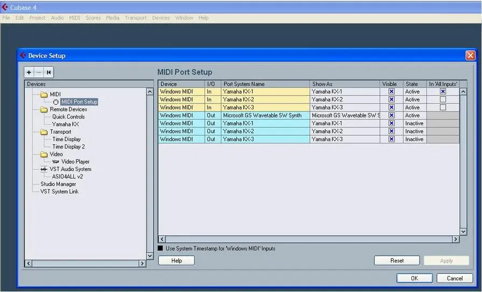Toggle Visible for Yamaha KX-2 In

[x=392, y=100]
